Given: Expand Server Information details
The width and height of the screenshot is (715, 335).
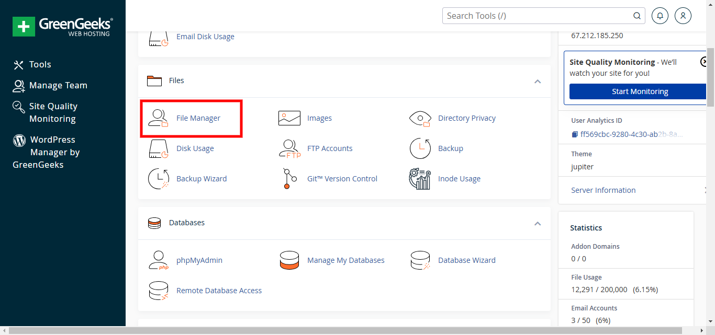Looking at the screenshot, I should (603, 190).
